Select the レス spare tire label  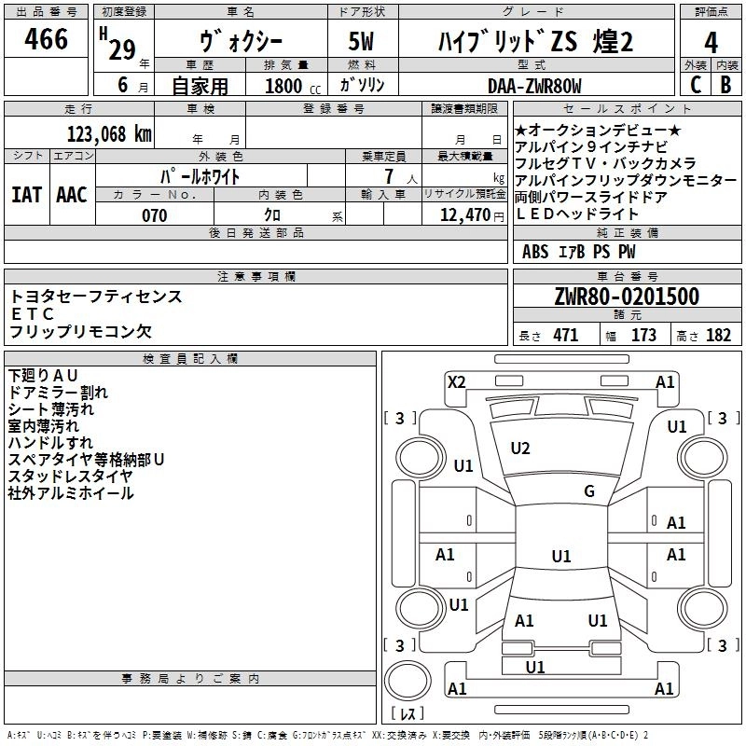pyautogui.click(x=408, y=713)
